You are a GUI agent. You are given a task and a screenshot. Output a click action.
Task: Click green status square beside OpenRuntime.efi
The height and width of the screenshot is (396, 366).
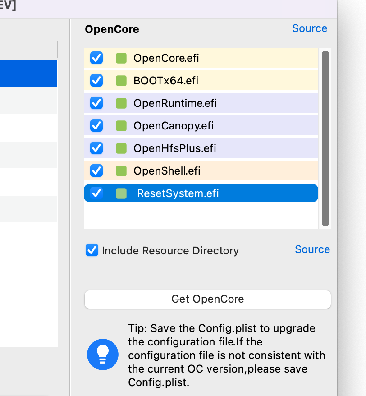coord(121,103)
